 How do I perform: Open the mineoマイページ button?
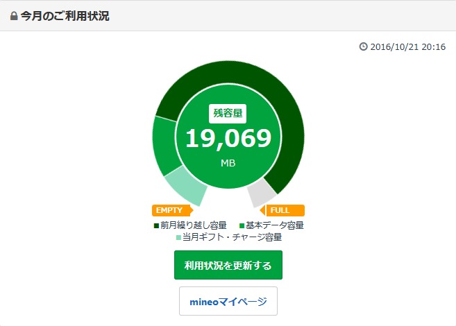pyautogui.click(x=228, y=302)
